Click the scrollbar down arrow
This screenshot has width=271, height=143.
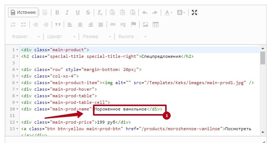pyautogui.click(x=263, y=132)
